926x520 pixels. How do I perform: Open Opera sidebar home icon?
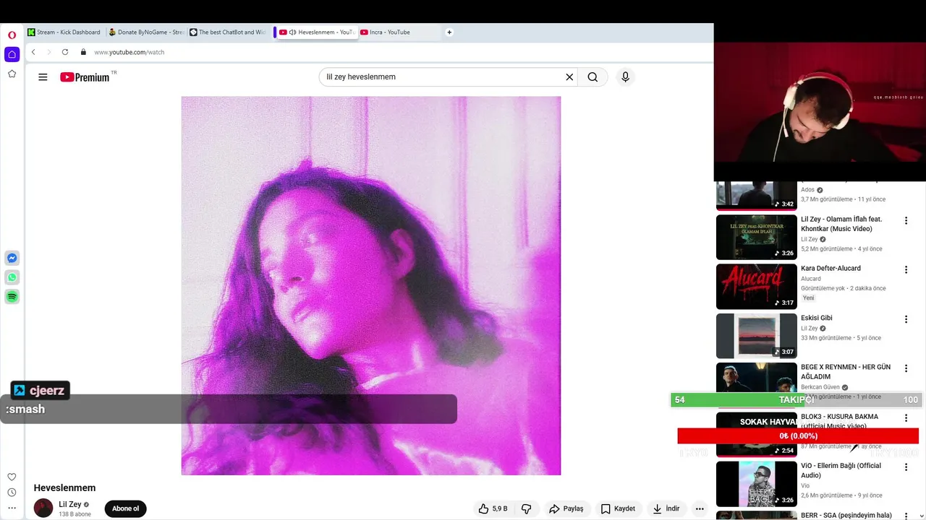pos(12,54)
